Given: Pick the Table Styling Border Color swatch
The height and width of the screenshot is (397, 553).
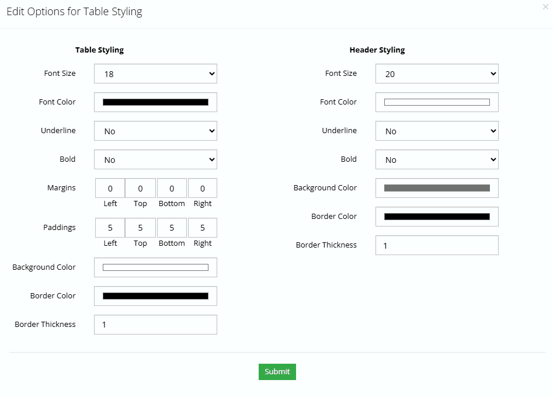Looking at the screenshot, I should [x=155, y=296].
